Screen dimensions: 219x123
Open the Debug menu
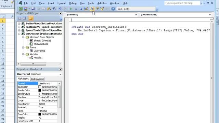tap(73, 3)
